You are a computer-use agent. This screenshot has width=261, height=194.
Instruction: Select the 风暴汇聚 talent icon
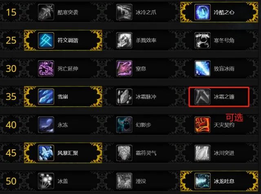(x=46, y=153)
